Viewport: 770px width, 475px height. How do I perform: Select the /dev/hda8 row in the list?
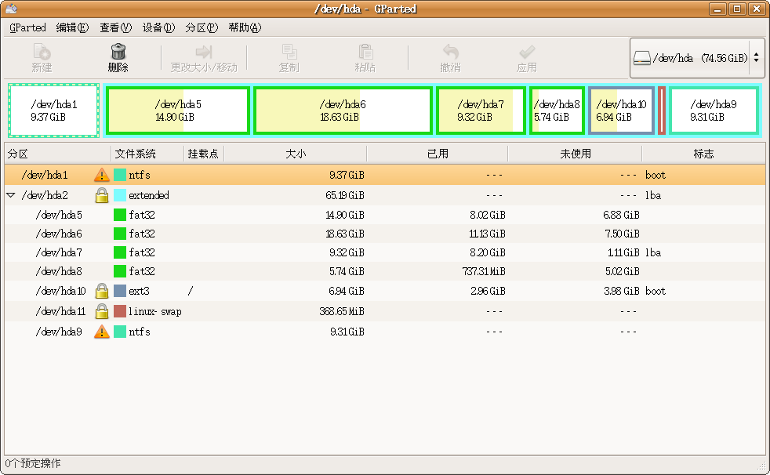(x=385, y=271)
